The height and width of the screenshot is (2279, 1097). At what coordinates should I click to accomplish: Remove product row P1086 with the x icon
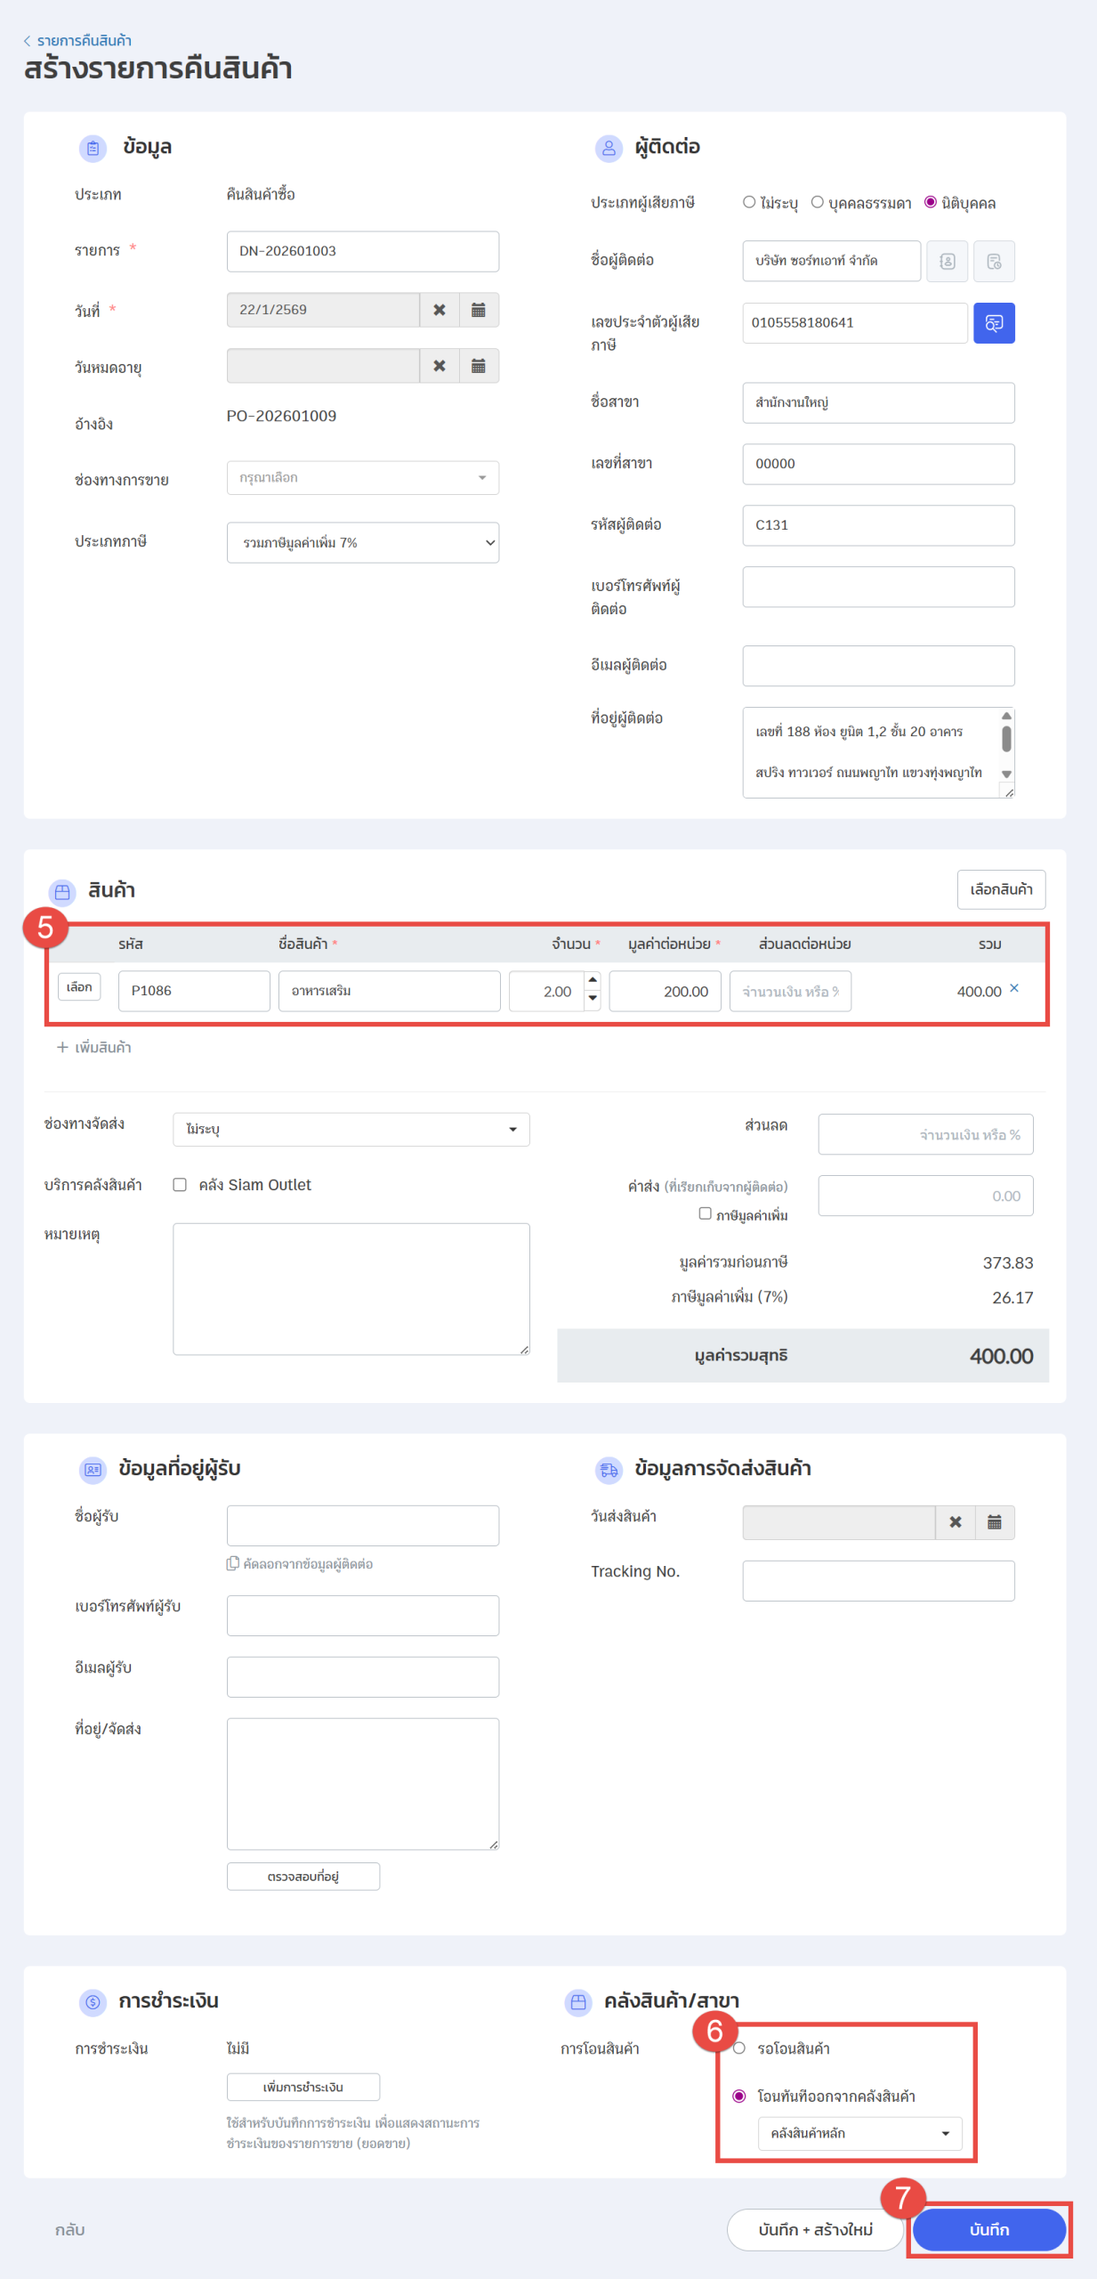coord(1013,988)
